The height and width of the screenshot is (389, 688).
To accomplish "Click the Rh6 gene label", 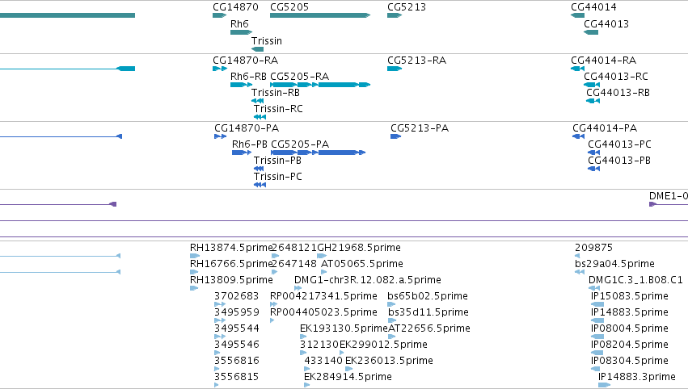I will [239, 24].
